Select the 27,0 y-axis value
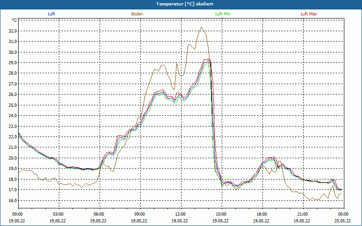 [13, 84]
